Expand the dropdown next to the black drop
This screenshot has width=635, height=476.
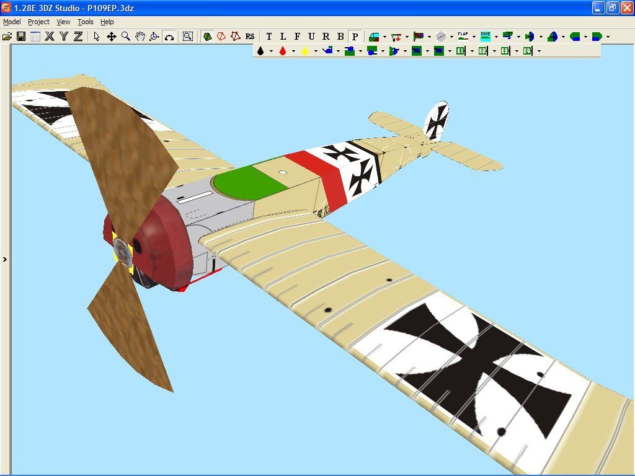point(271,51)
